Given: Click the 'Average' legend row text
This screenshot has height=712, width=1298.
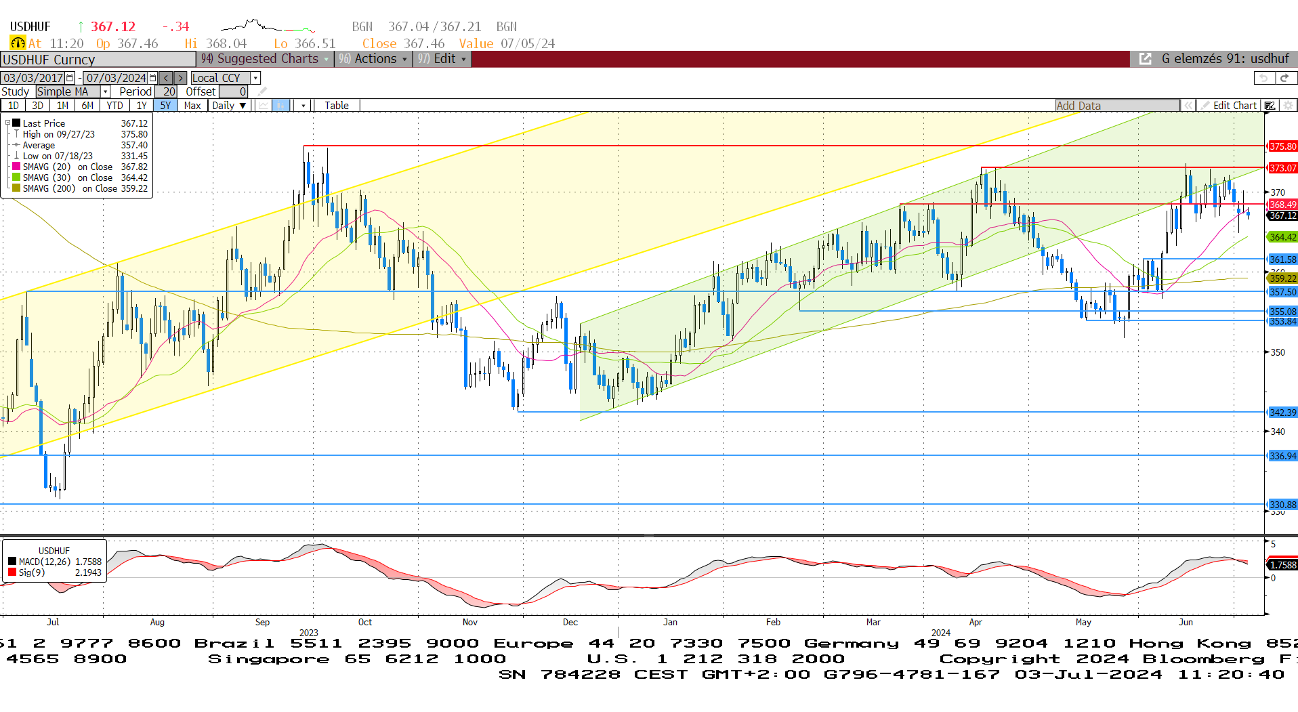Looking at the screenshot, I should (x=39, y=145).
